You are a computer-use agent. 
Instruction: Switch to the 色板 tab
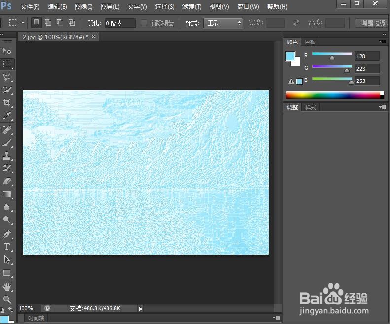coord(310,42)
